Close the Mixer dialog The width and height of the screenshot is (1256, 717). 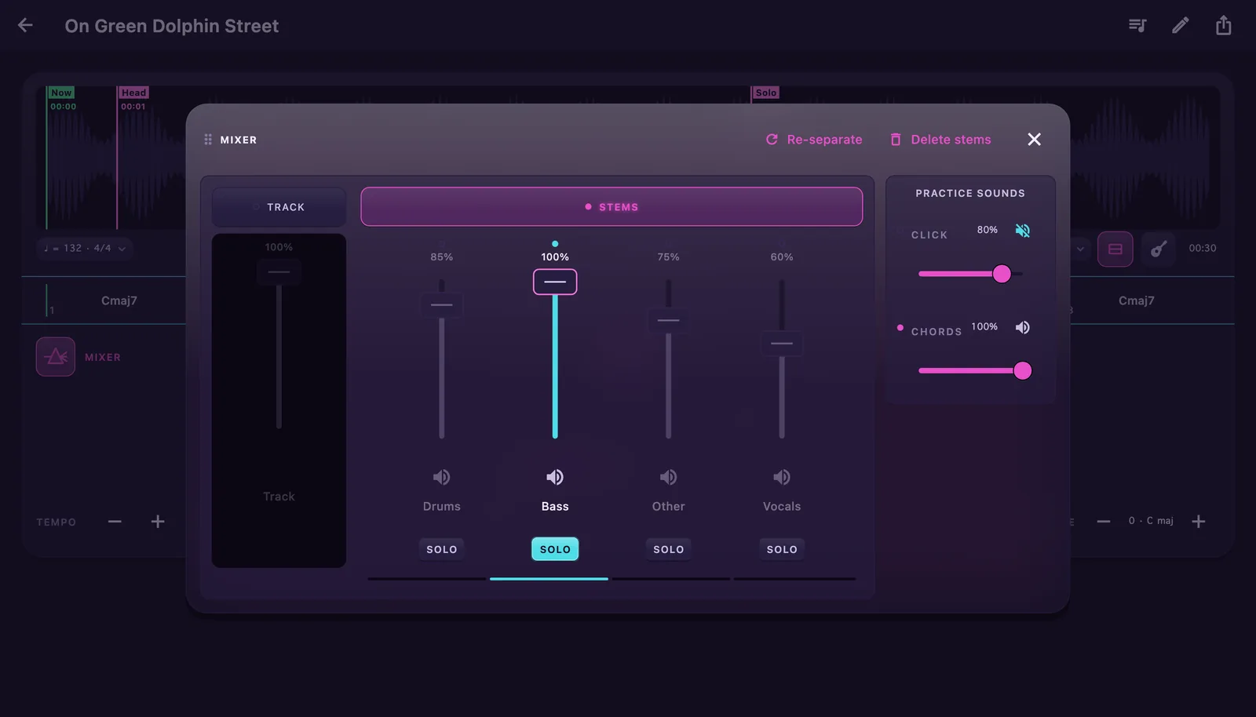(1034, 140)
